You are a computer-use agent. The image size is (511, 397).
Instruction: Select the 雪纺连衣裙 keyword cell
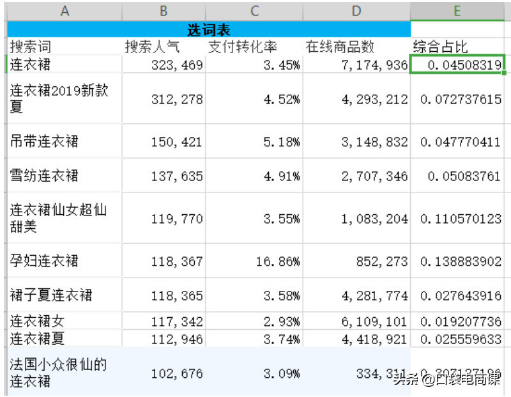(64, 176)
